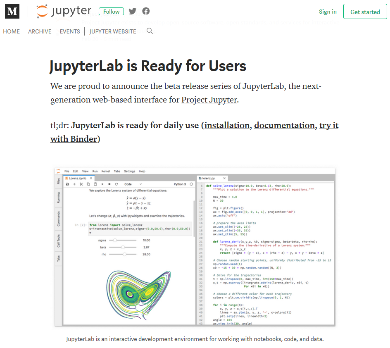This screenshot has height=348, width=390.
Task: Click the Get started button
Action: 365,12
